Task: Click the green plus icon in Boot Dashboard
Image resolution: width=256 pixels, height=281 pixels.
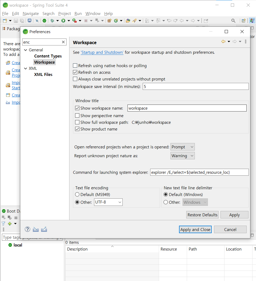Action: coord(10,224)
